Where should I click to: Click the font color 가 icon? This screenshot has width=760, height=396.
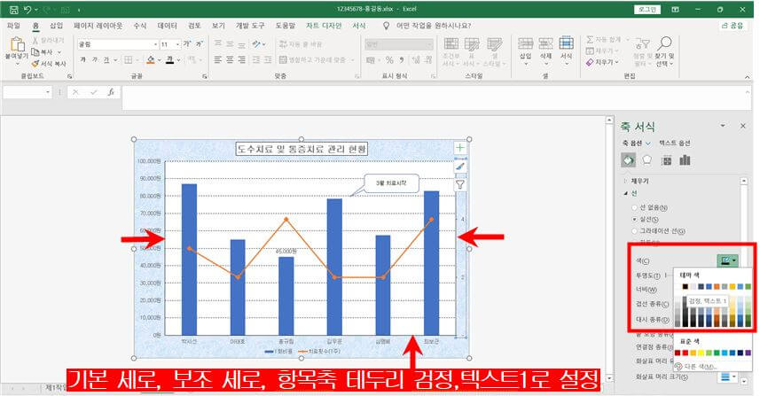pyautogui.click(x=169, y=59)
